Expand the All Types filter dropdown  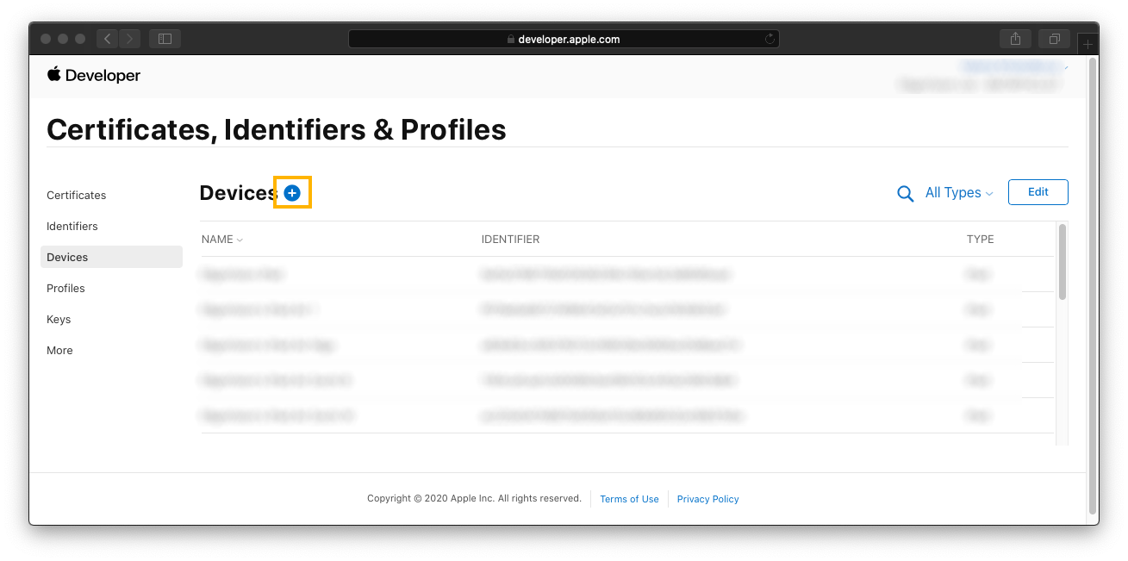[x=959, y=193]
